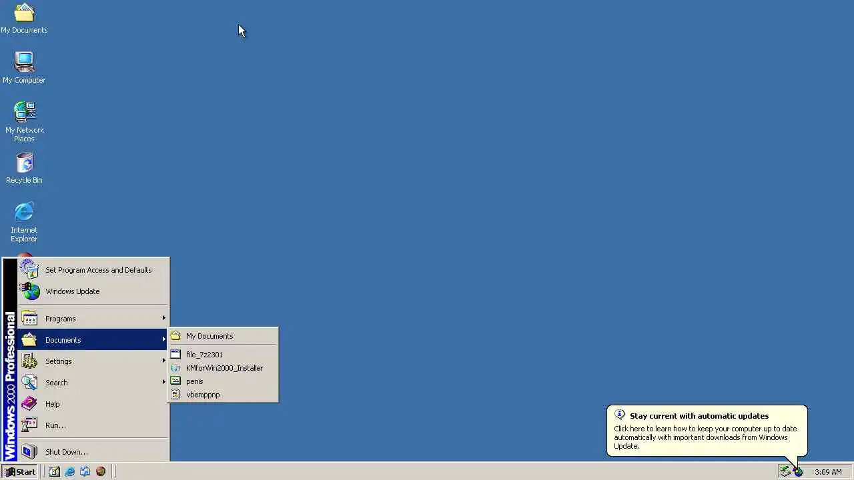Open the recent file file_7z2301
This screenshot has height=480, width=854.
pyautogui.click(x=223, y=355)
